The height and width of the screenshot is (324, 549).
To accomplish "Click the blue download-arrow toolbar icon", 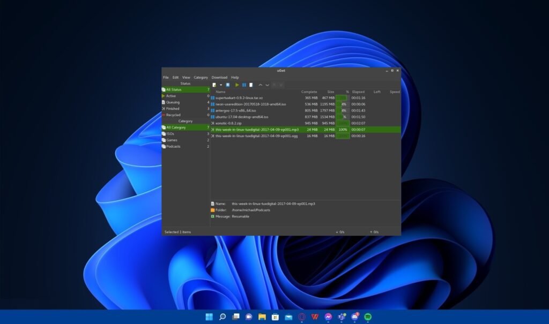I will [x=228, y=85].
